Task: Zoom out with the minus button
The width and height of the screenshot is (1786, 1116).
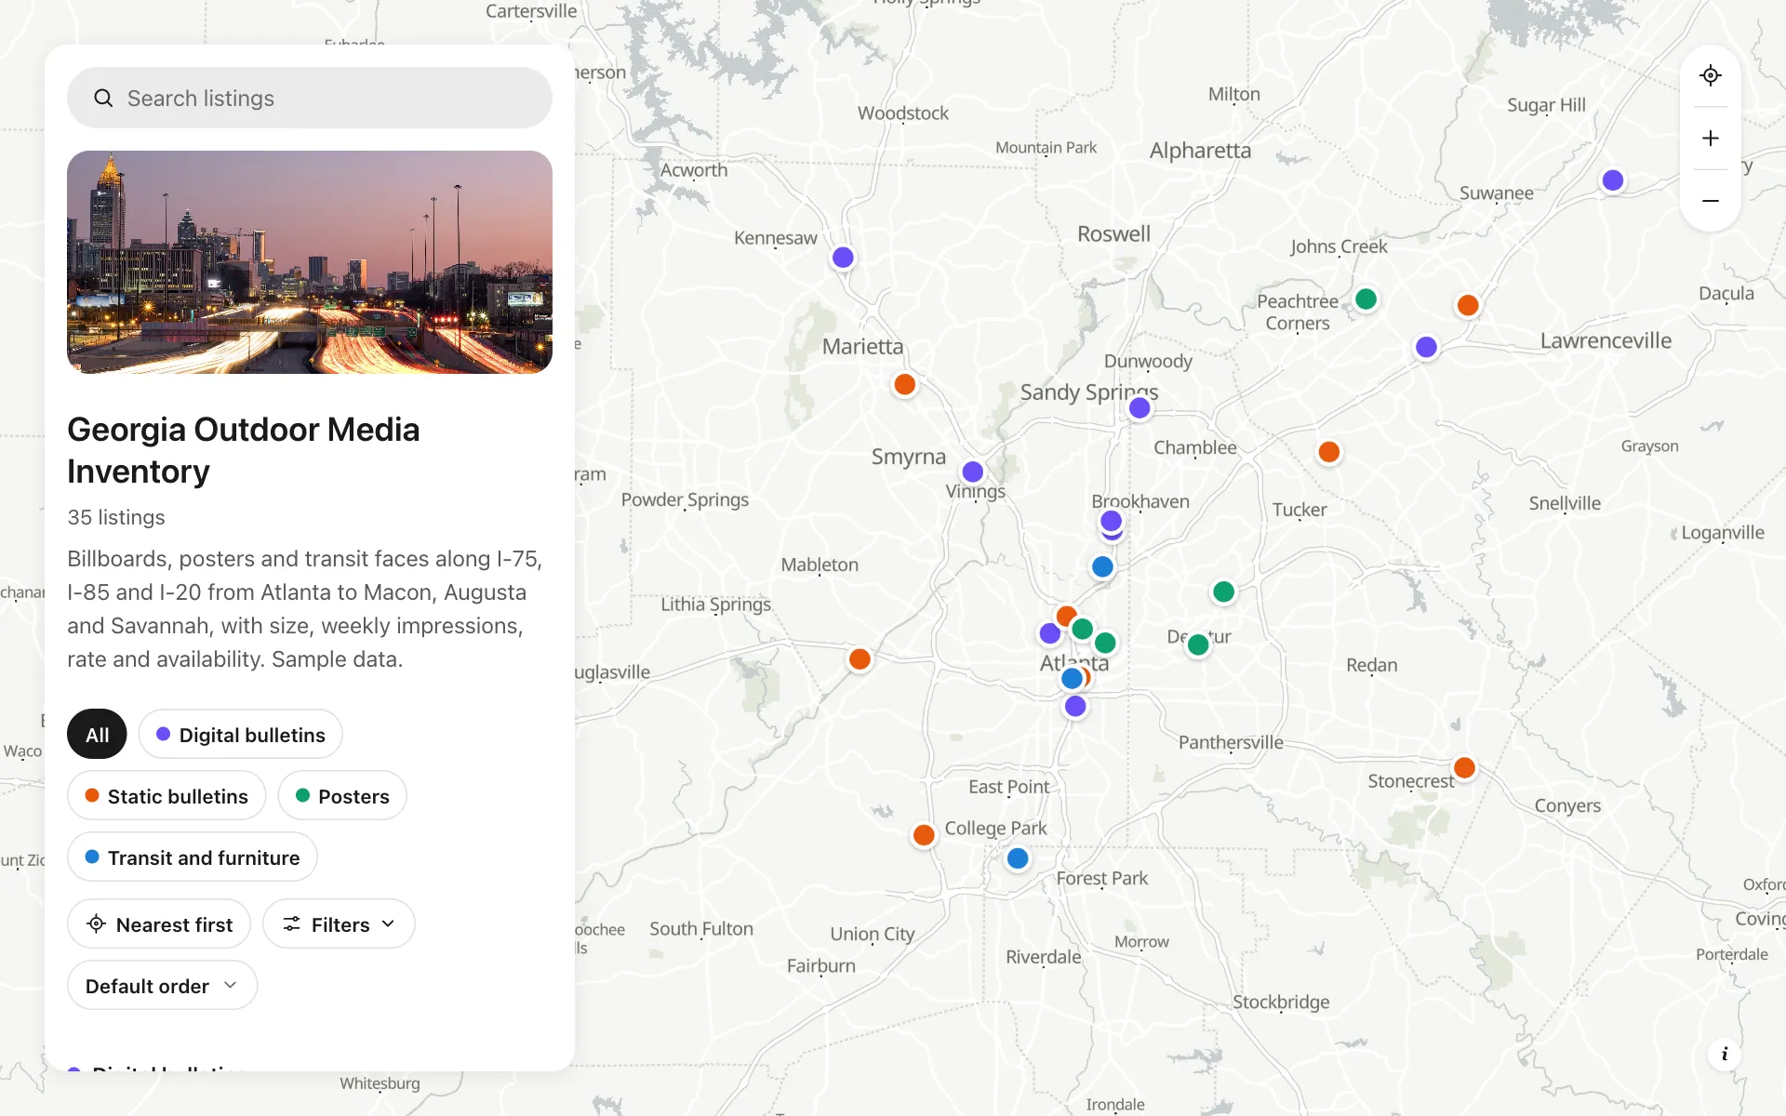Action: 1710,201
